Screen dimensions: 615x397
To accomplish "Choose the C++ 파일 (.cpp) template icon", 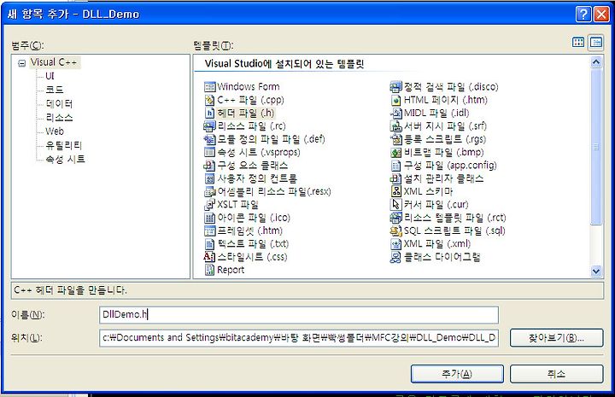I will click(210, 100).
